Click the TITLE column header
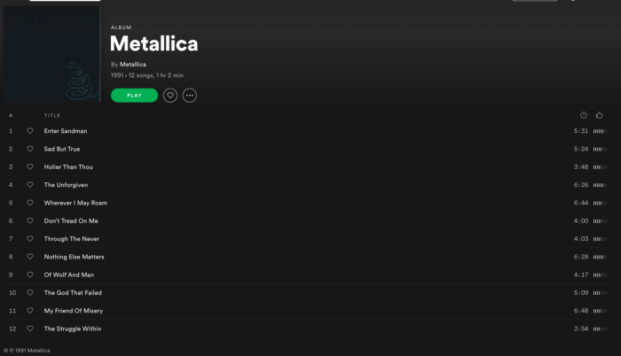Viewport: 621px width, 356px height. coord(52,115)
